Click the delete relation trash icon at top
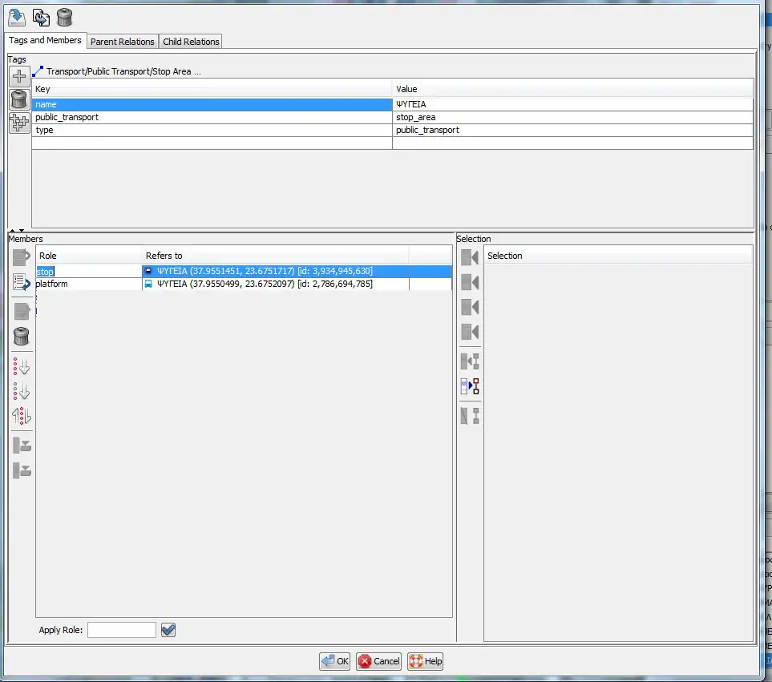 [65, 17]
